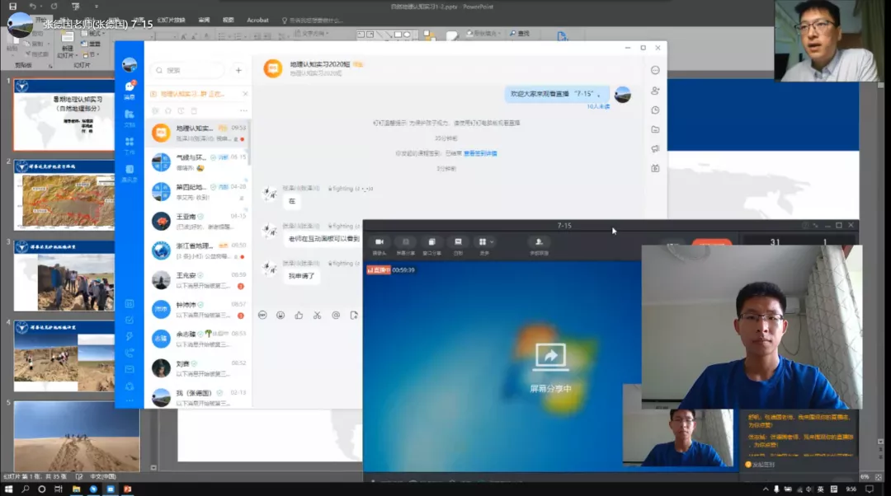Click the blue check-in details link
Image resolution: width=891 pixels, height=496 pixels.
point(480,153)
